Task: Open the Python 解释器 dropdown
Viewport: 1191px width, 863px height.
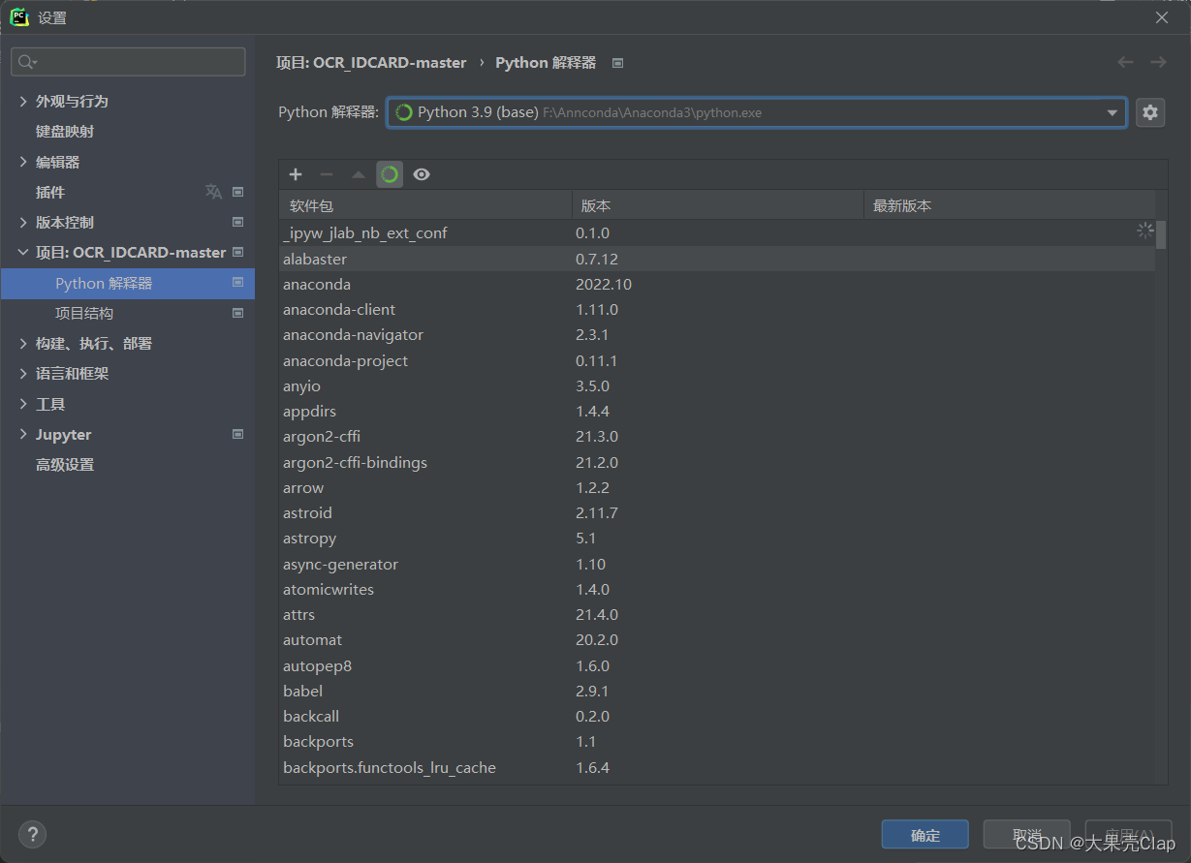Action: [756, 112]
